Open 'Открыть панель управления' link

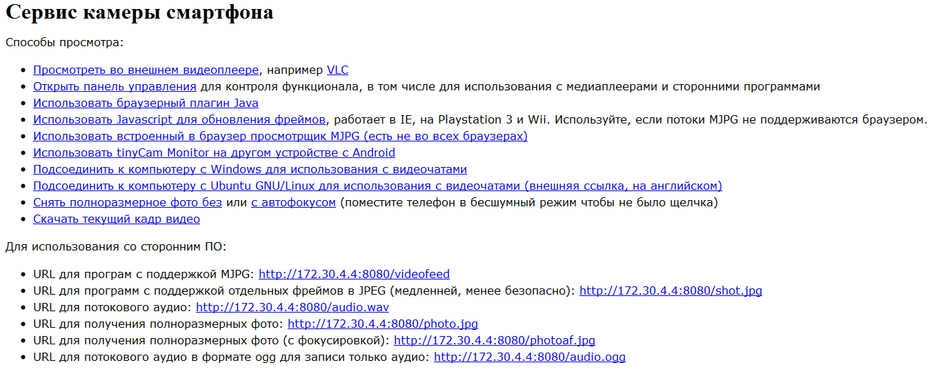click(115, 86)
